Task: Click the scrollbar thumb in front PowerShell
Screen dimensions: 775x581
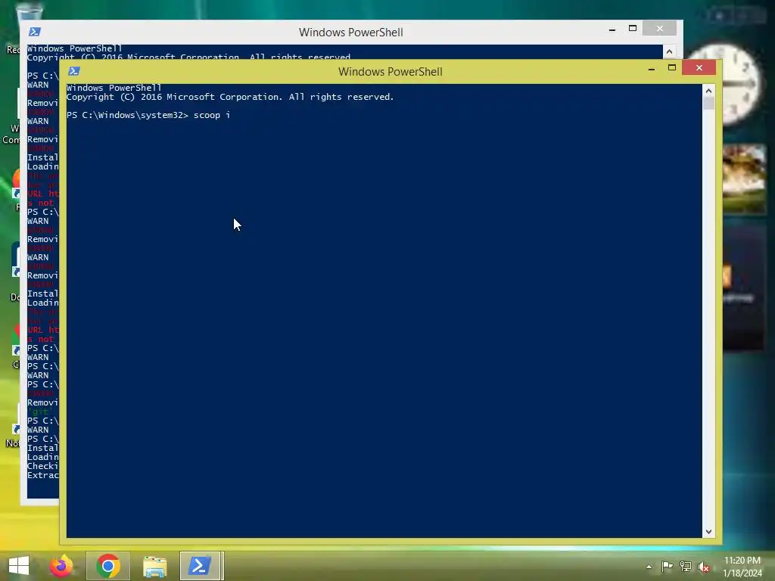Action: [708, 103]
